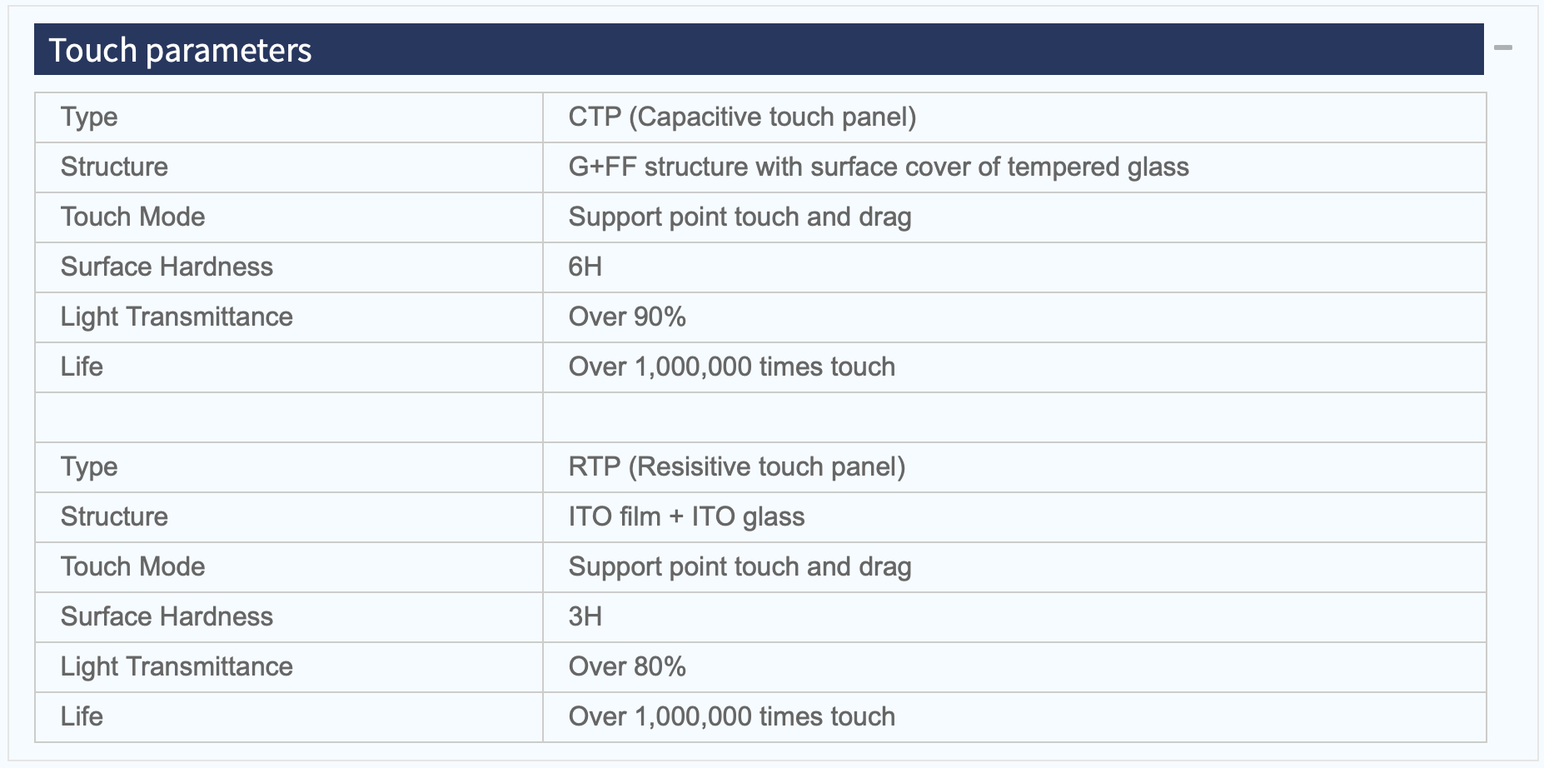Screen dimensions: 1544x768
Task: Click the second Surface Hardness label
Action: tap(167, 616)
